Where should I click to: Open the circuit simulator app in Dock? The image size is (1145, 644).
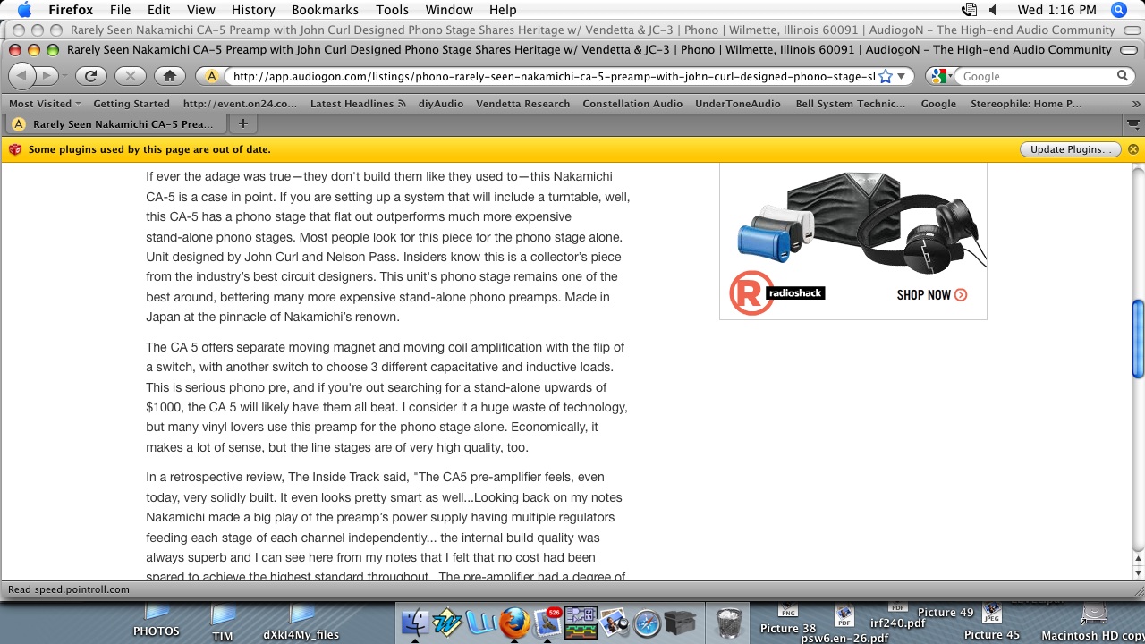pos(581,623)
